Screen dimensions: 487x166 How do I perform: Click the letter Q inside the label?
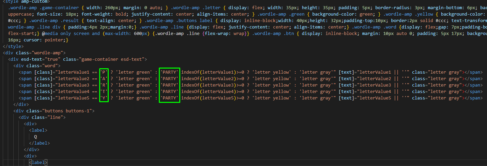pyautogui.click(x=35, y=136)
